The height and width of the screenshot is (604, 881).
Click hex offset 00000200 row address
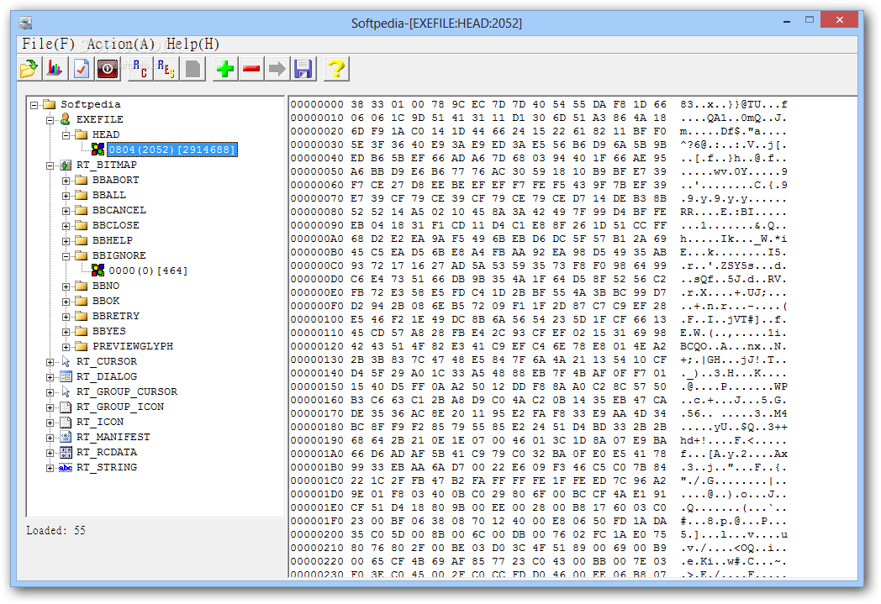317,534
